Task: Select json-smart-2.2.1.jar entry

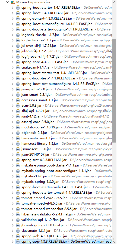Action: [37, 95]
